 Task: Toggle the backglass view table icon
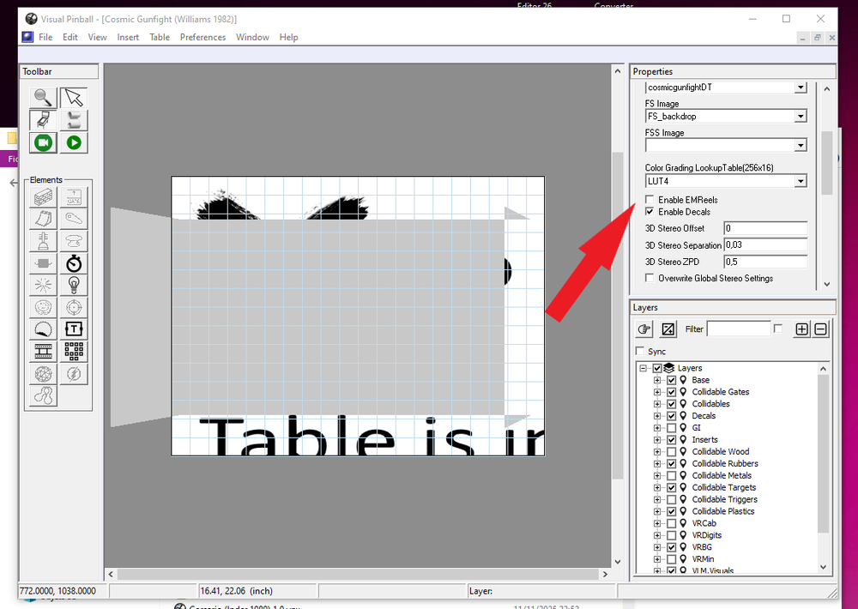(x=43, y=120)
